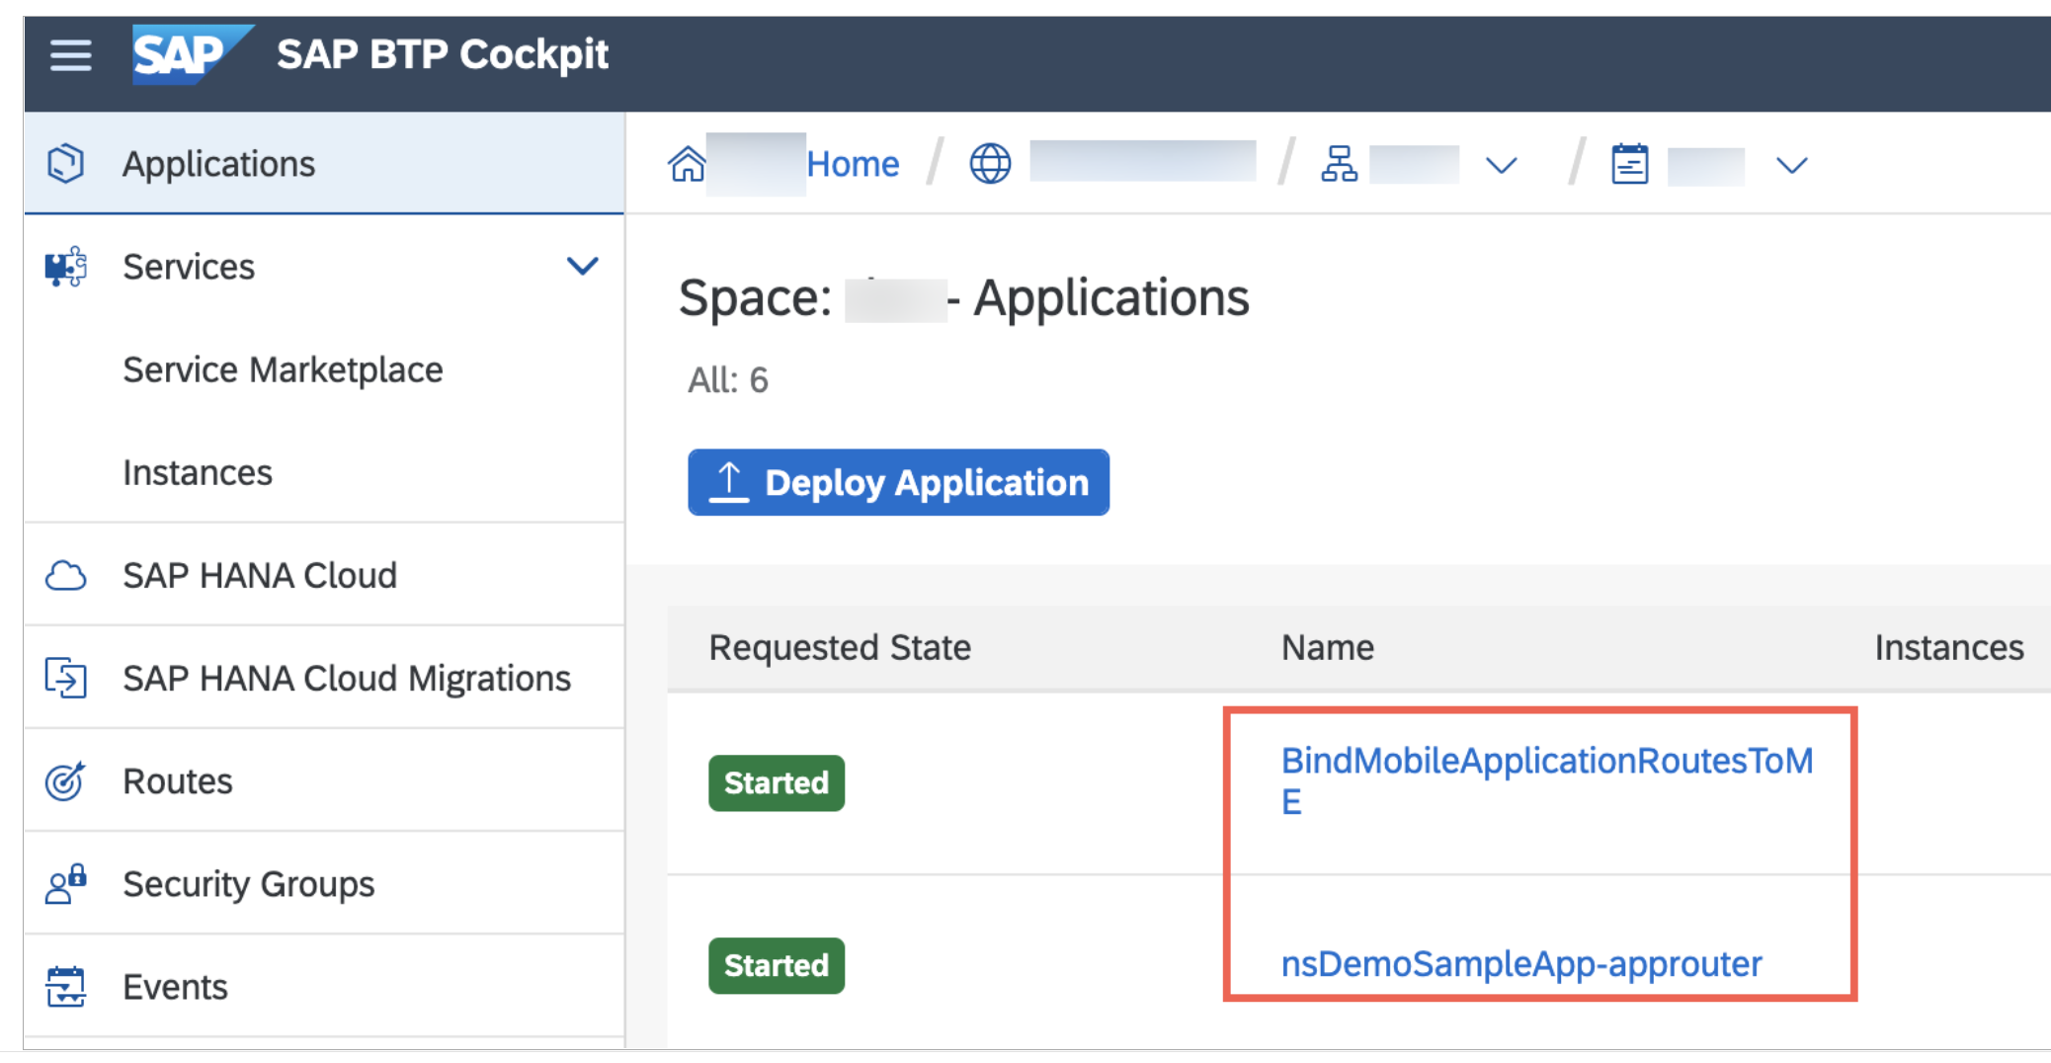Open the nsDemoSampleApp-approuter application

[x=1521, y=965]
